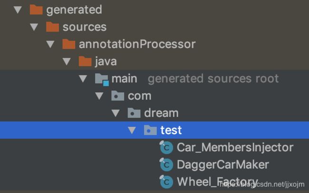This screenshot has width=309, height=193.
Task: Collapse the generated folder arrow
Action: pos(18,10)
